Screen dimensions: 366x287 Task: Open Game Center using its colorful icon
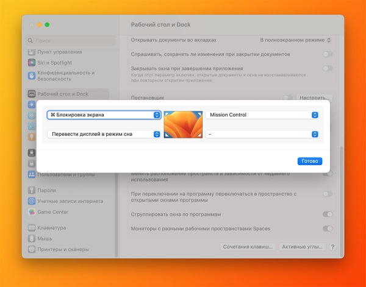point(32,212)
